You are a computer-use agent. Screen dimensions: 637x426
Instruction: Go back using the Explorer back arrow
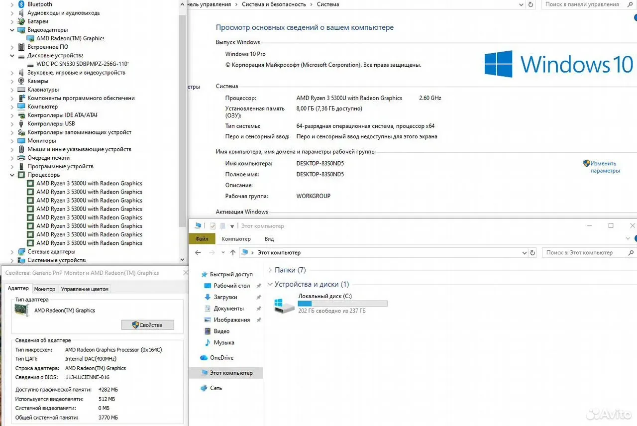[198, 252]
